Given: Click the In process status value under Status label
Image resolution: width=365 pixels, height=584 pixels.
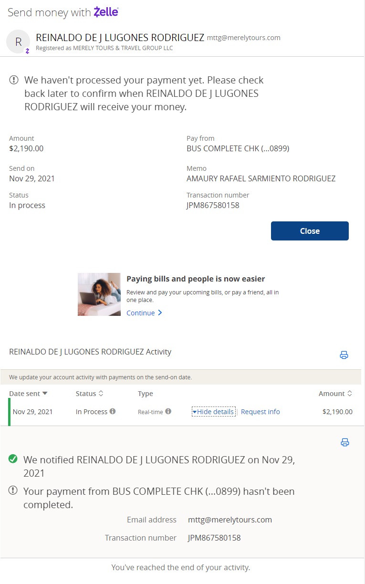Looking at the screenshot, I should coord(27,205).
